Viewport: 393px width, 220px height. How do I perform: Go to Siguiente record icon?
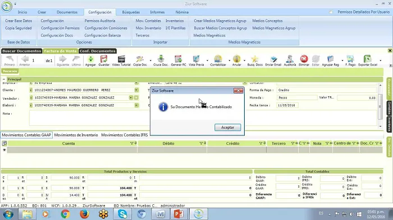point(63,59)
